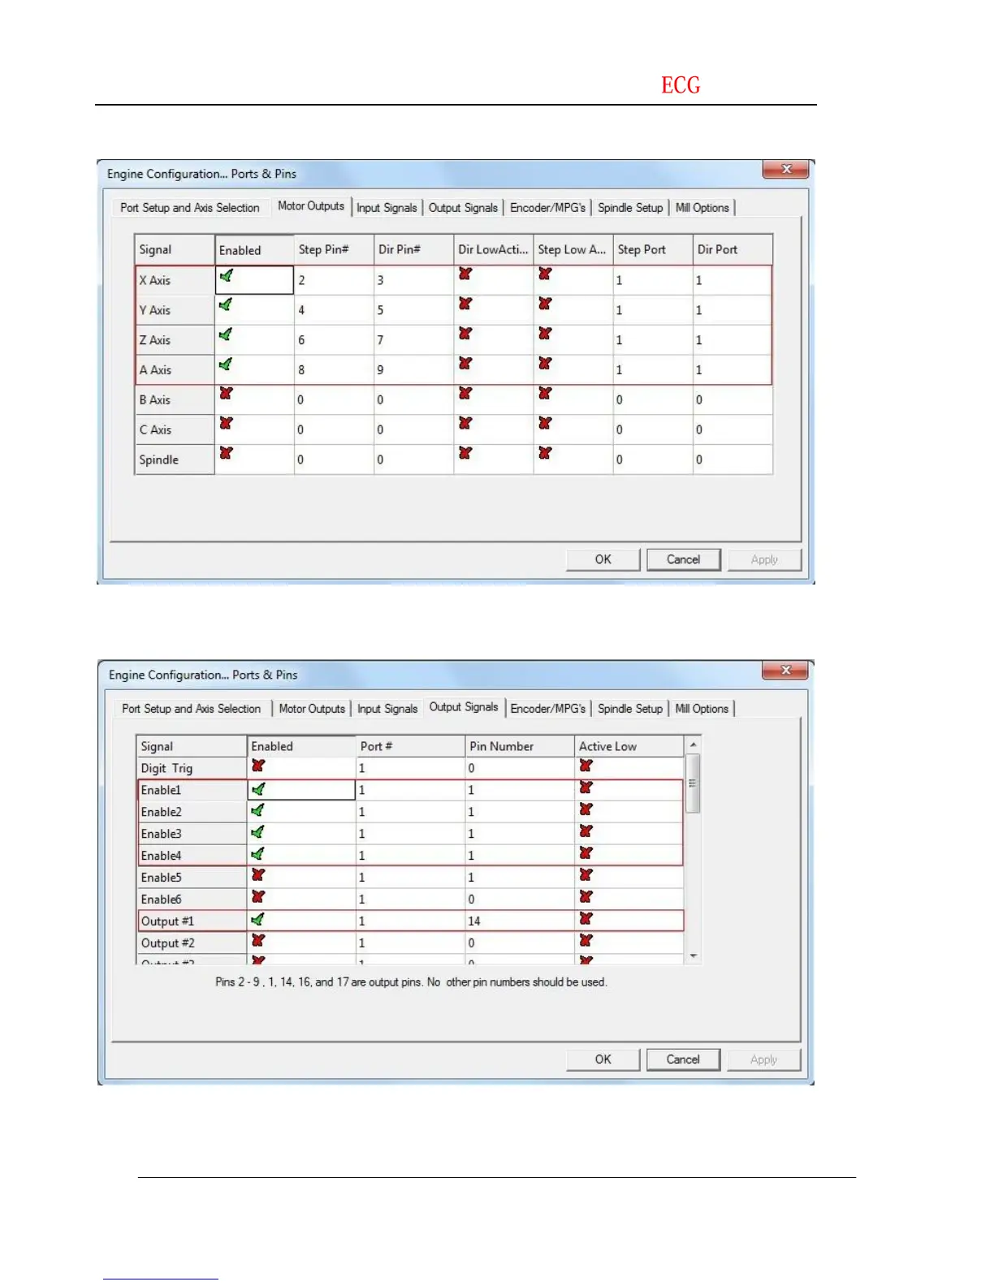Enable the Digit Trig red cross
The image size is (994, 1286).
click(258, 765)
